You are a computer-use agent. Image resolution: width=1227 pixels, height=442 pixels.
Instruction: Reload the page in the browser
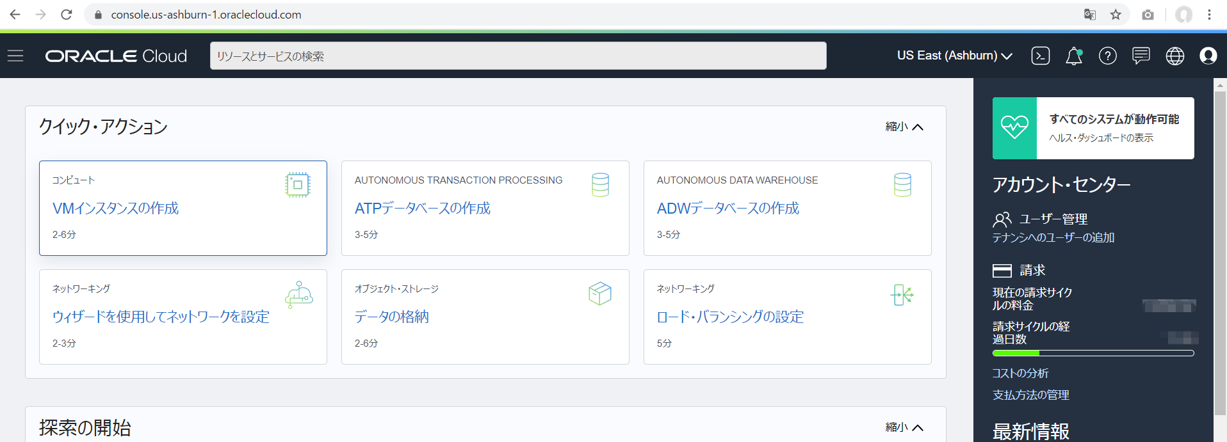pyautogui.click(x=67, y=15)
